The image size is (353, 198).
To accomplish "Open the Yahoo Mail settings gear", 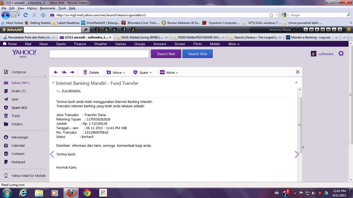I will [341, 54].
